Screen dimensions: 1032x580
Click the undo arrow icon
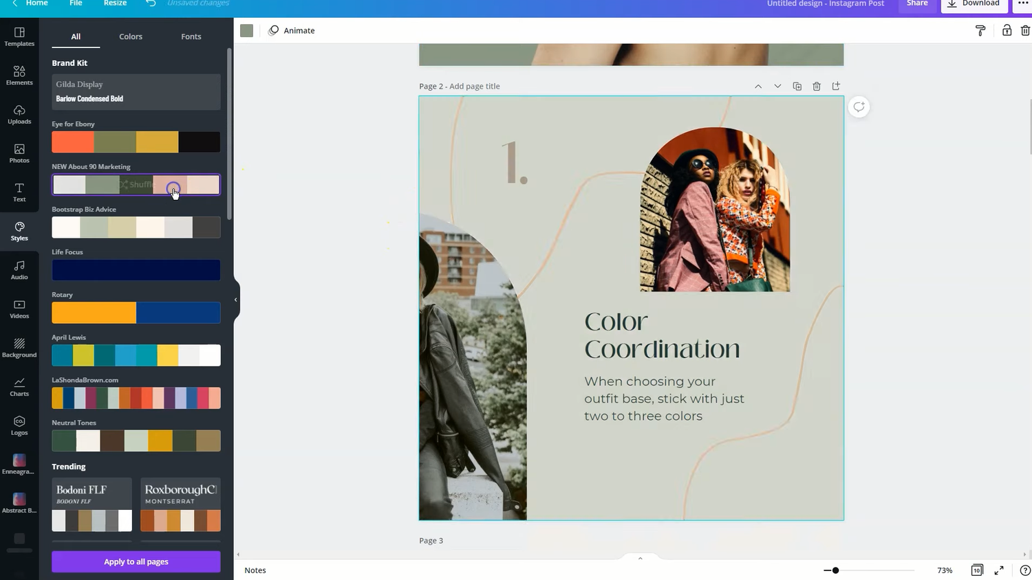click(151, 3)
